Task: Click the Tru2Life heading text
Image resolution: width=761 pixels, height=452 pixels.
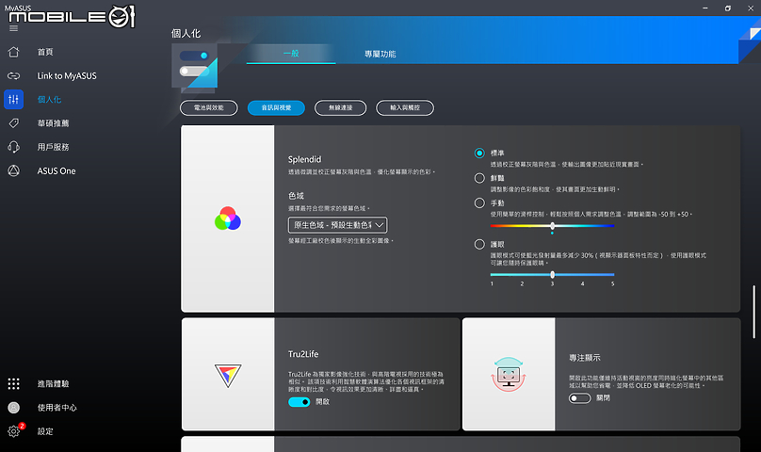Action: [303, 354]
